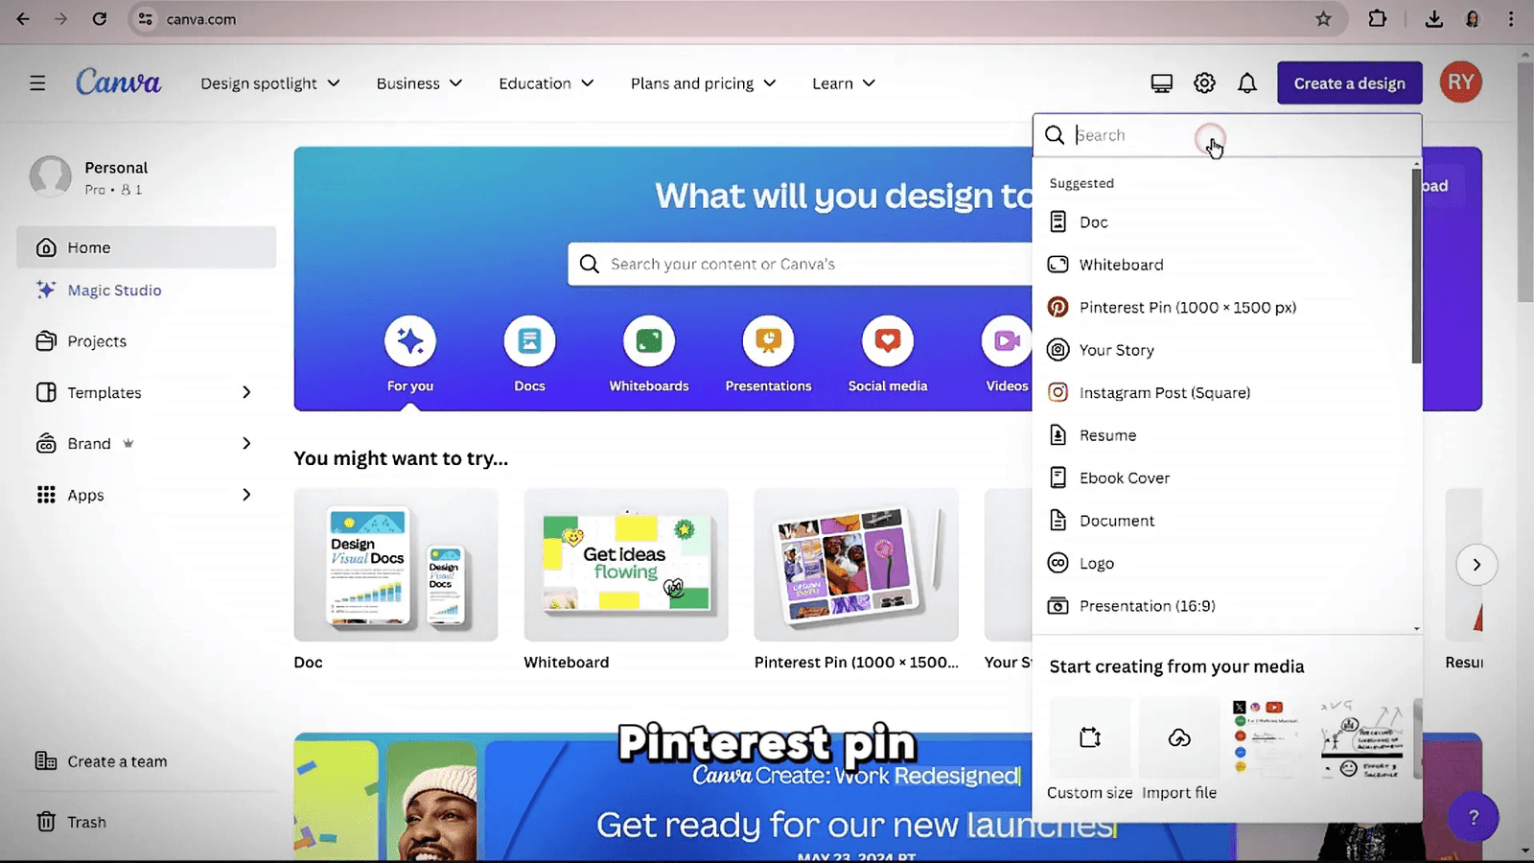Viewport: 1534px width, 863px height.
Task: Open browser downloads icon
Action: 1433,19
